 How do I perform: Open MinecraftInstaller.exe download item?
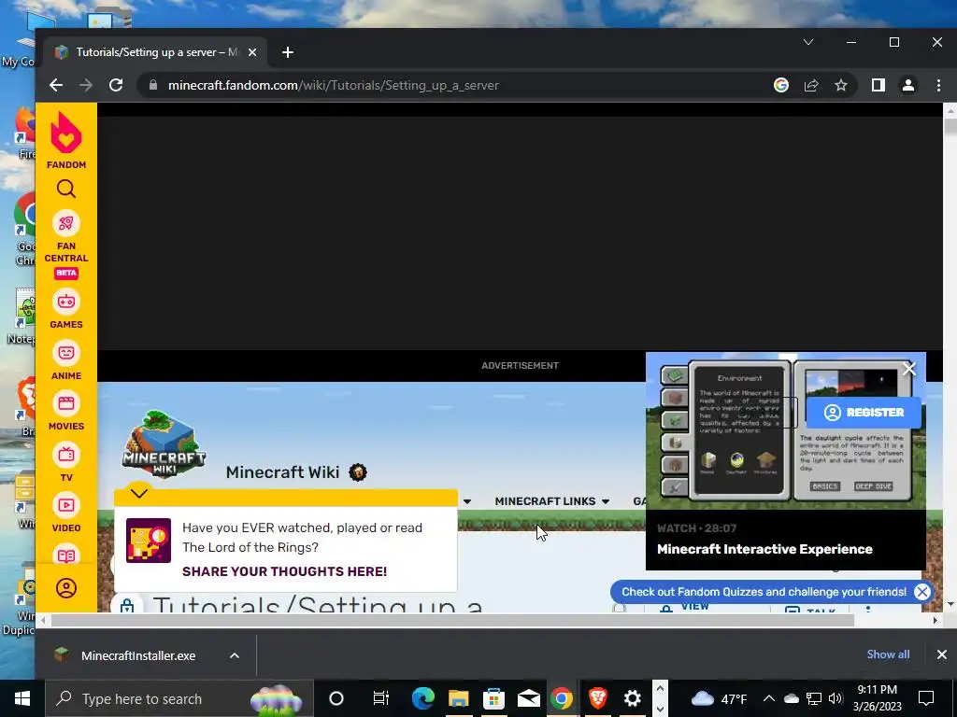(x=138, y=655)
